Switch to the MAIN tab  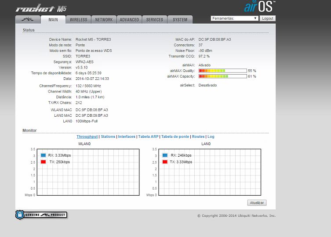[53, 20]
